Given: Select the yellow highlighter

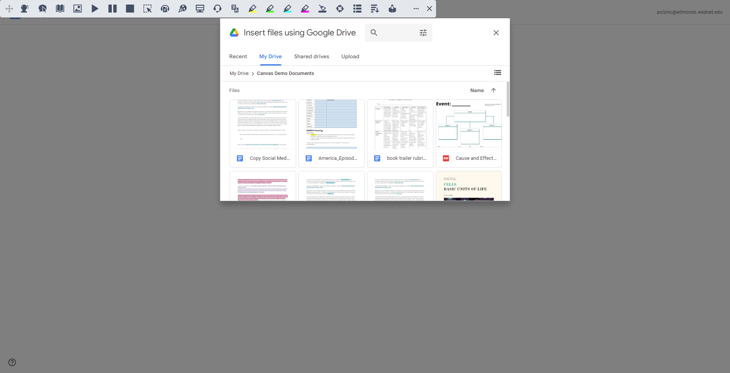Looking at the screenshot, I should click(x=252, y=8).
